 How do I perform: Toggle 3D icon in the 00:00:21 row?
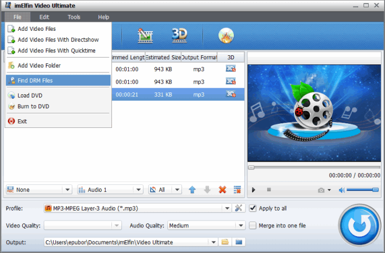pos(231,94)
